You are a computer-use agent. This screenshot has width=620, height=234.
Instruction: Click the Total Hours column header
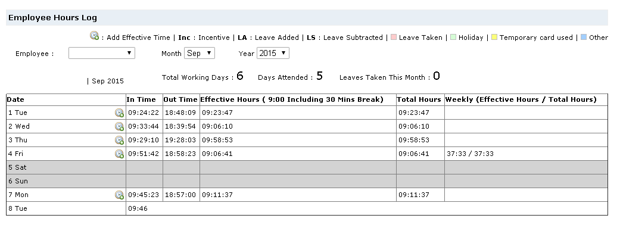point(420,99)
